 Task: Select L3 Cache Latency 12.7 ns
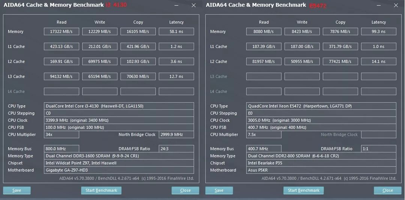(x=176, y=76)
